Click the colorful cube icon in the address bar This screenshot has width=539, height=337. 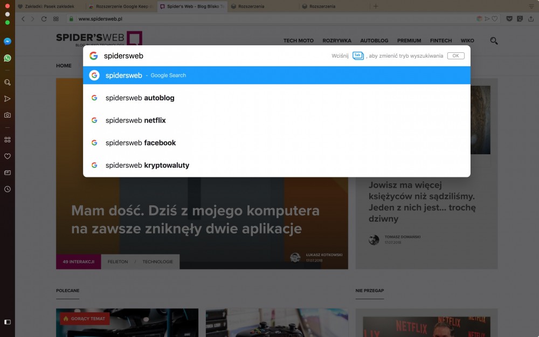(x=479, y=19)
